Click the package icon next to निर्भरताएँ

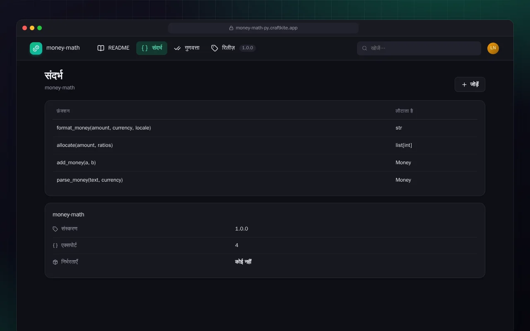(x=55, y=262)
